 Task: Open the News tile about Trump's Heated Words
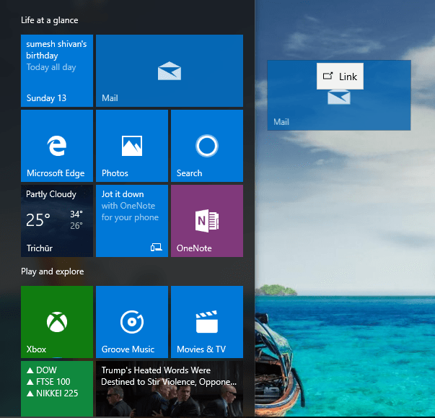click(x=170, y=389)
